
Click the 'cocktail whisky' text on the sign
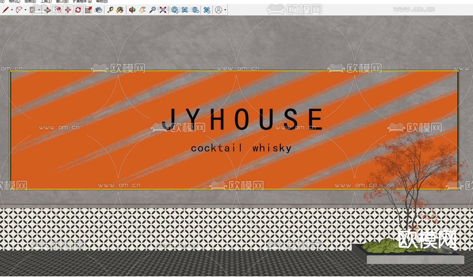(241, 148)
